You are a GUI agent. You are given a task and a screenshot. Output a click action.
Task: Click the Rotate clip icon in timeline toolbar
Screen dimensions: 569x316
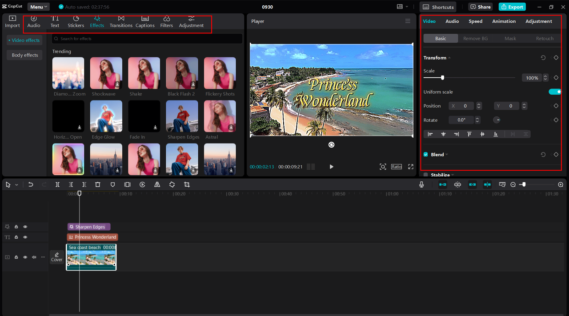(172, 184)
